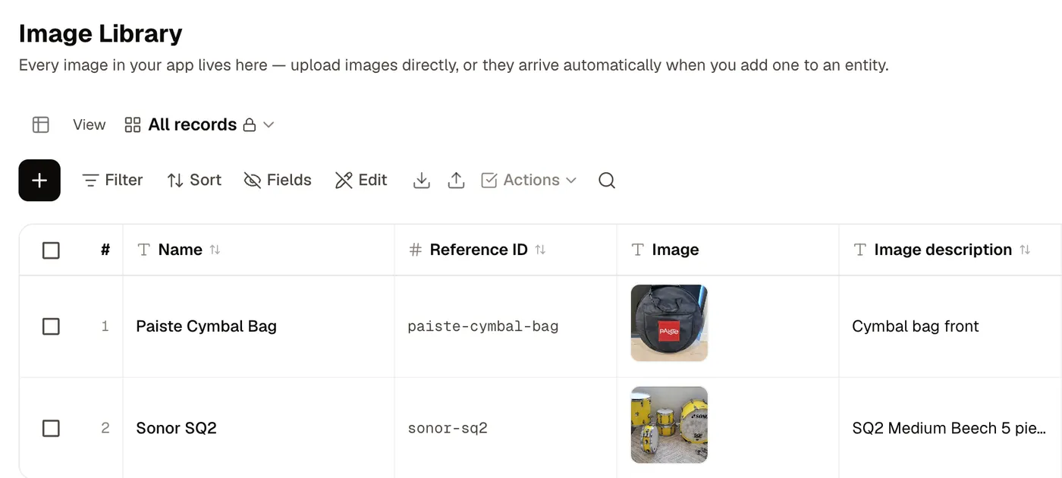Open the Fields visibility option
The image size is (1062, 478).
pos(278,180)
